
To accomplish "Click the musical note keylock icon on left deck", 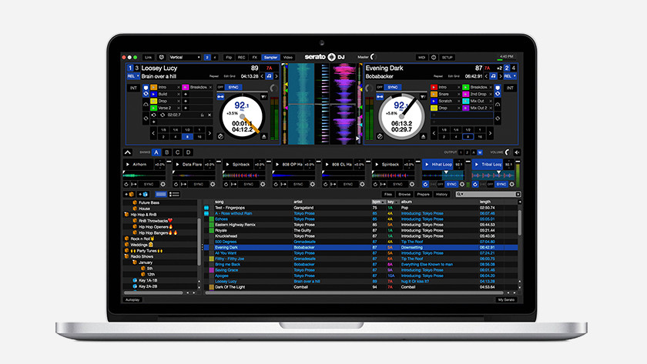I will click(x=269, y=76).
